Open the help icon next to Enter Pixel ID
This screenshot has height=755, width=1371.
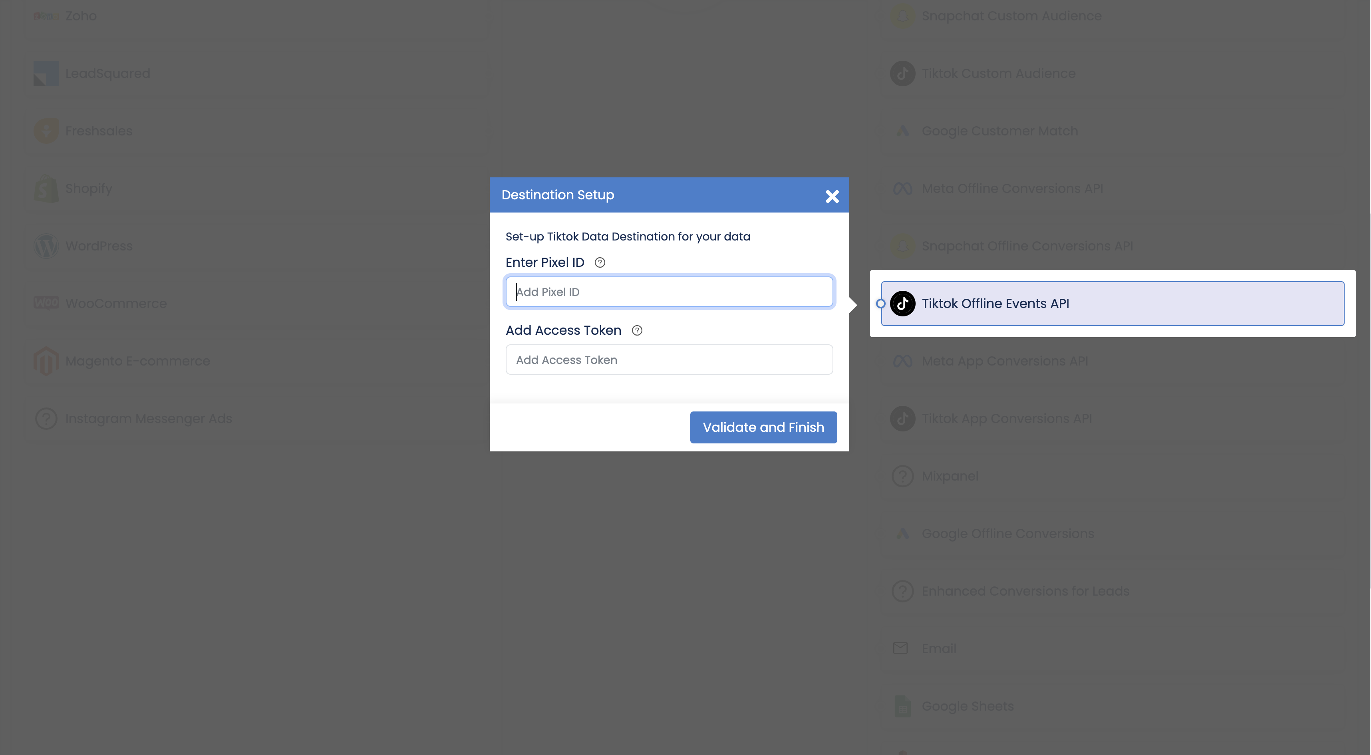click(x=600, y=262)
